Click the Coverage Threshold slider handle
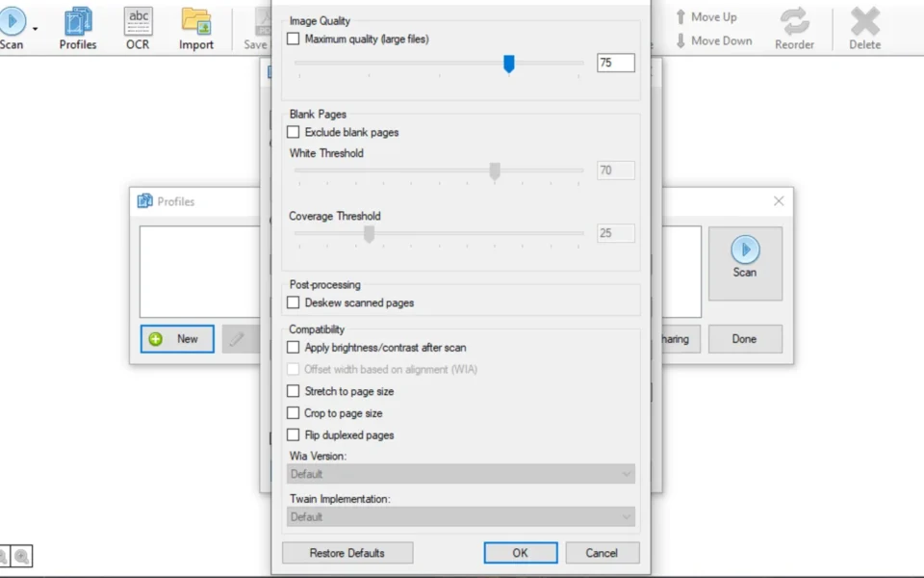Screen dimensions: 924x578 (369, 234)
